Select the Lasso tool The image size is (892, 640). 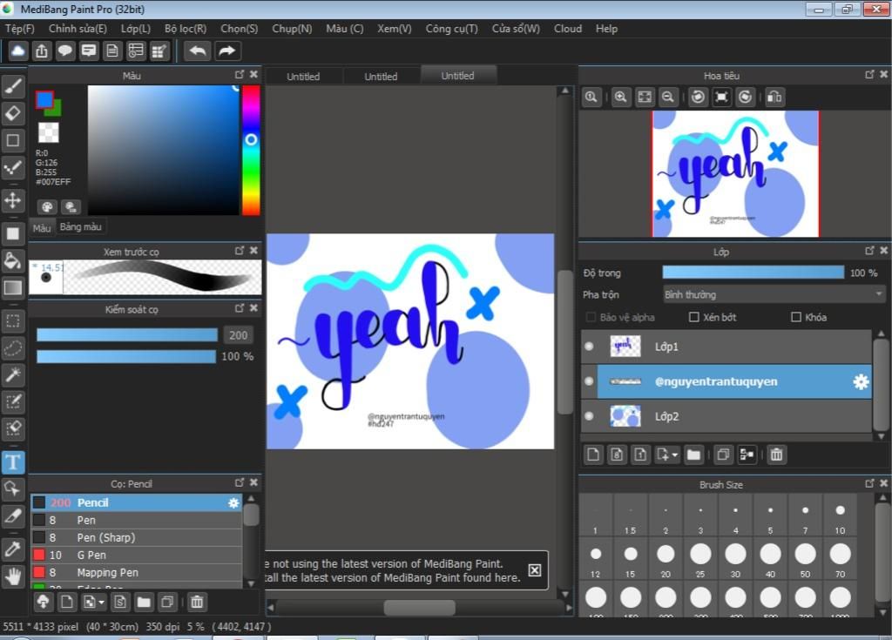tap(13, 348)
